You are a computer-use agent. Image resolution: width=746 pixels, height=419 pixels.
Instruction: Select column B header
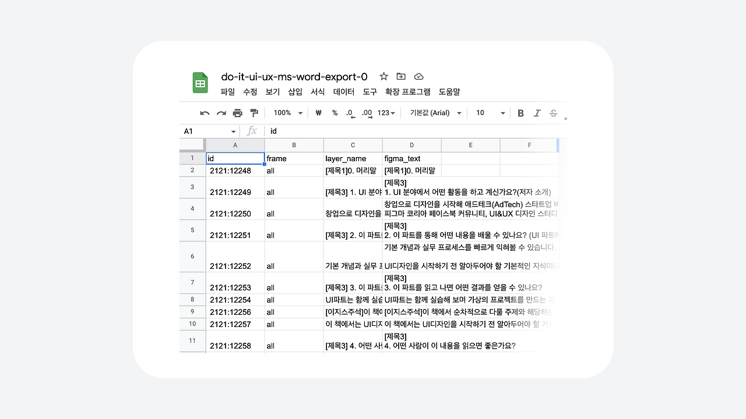pos(294,145)
